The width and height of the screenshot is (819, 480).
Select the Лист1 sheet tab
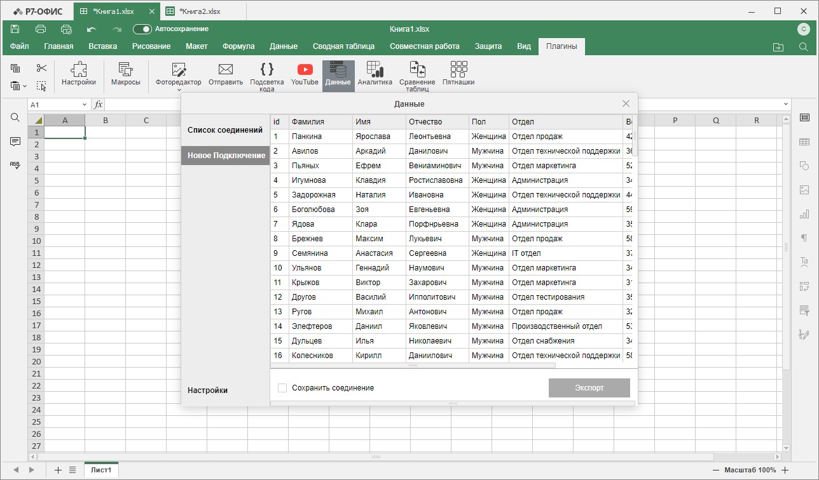tap(101, 470)
